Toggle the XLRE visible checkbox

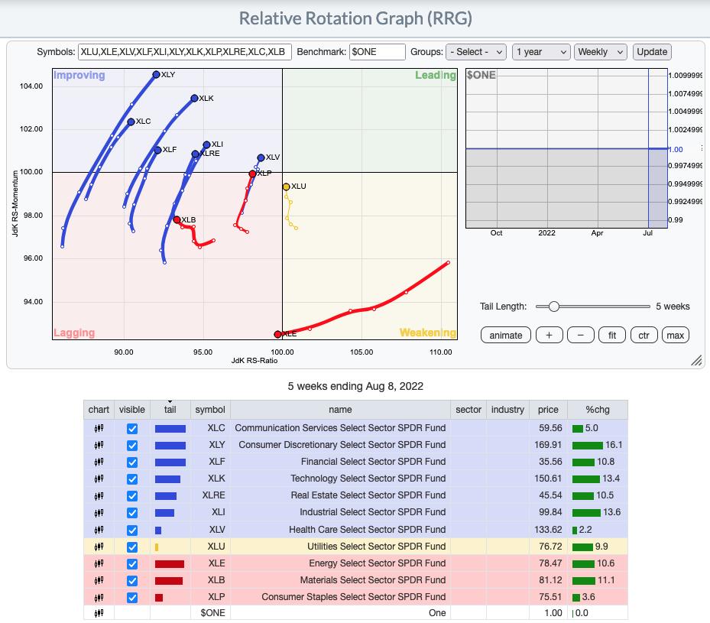pos(132,495)
